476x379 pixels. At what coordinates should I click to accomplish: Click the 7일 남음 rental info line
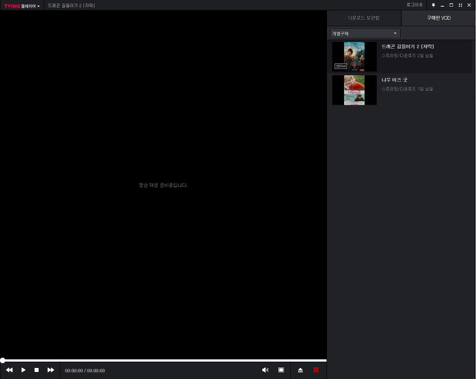click(x=407, y=89)
